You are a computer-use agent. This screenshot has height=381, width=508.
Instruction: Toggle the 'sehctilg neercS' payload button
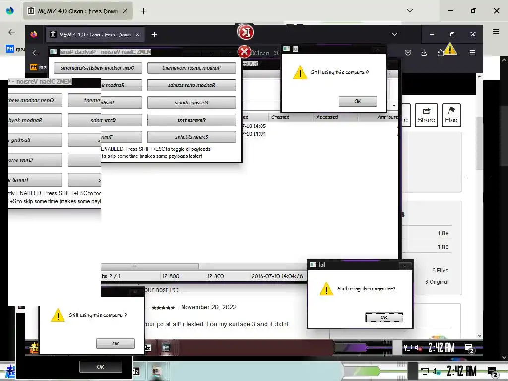coord(191,137)
